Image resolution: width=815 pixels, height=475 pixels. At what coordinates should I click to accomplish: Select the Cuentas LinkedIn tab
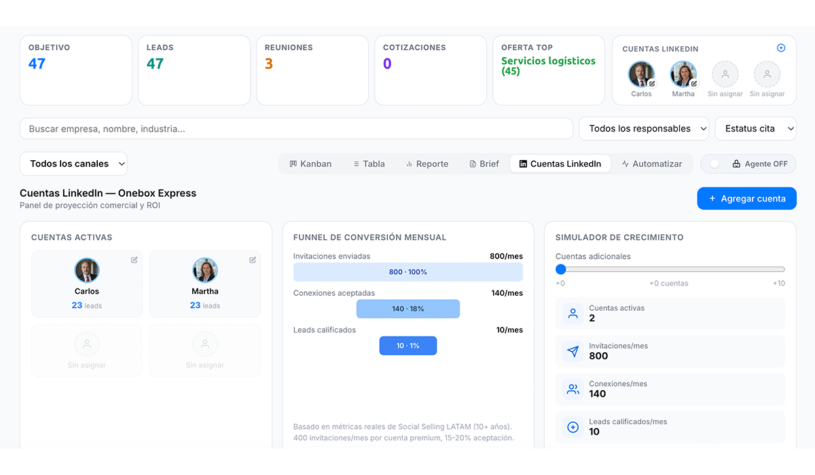[x=560, y=164]
